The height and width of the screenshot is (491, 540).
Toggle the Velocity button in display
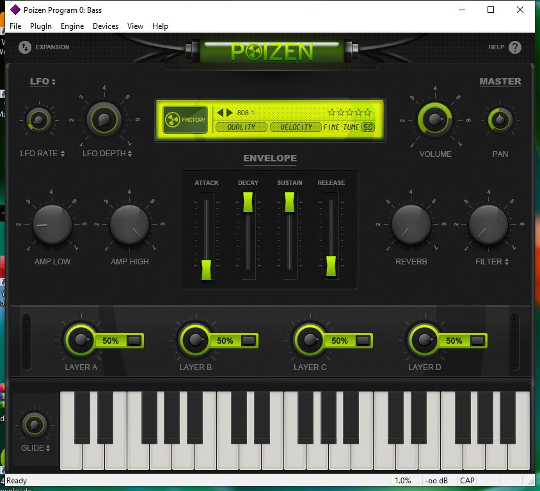pos(296,127)
